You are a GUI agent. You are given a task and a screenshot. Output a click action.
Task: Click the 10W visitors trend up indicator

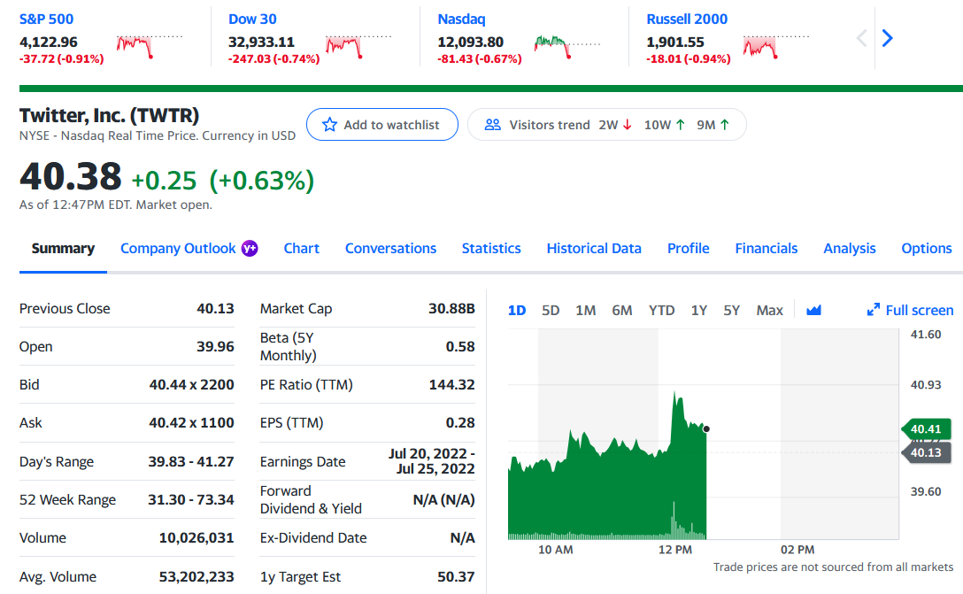(x=665, y=125)
